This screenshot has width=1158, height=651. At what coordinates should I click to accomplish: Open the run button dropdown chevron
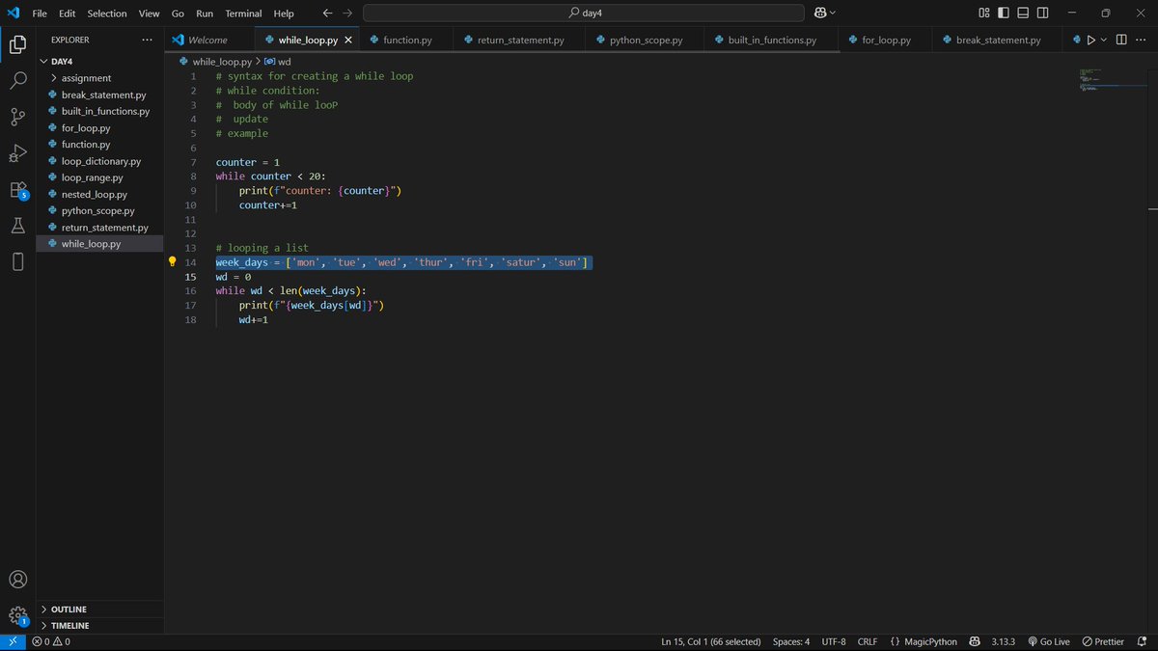click(x=1103, y=40)
